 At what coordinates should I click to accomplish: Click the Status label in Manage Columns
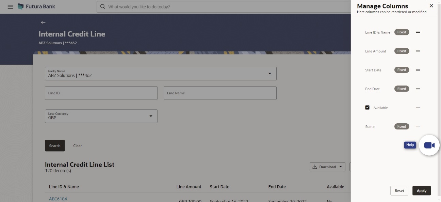[x=370, y=127]
